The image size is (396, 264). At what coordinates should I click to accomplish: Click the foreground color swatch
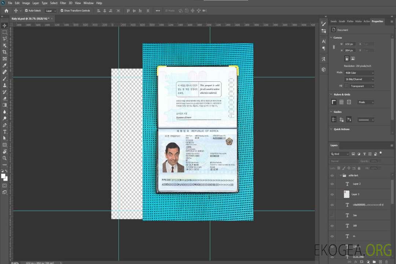[3, 176]
